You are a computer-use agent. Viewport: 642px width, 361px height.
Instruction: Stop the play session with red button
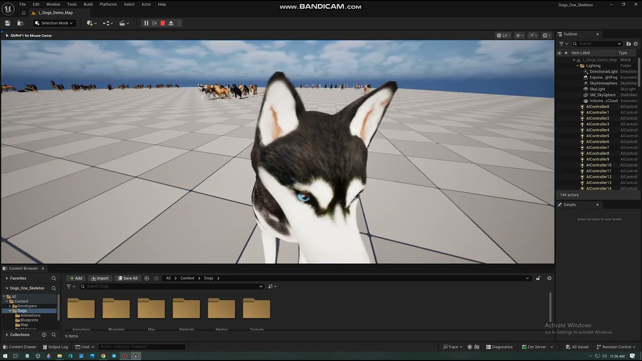point(163,23)
